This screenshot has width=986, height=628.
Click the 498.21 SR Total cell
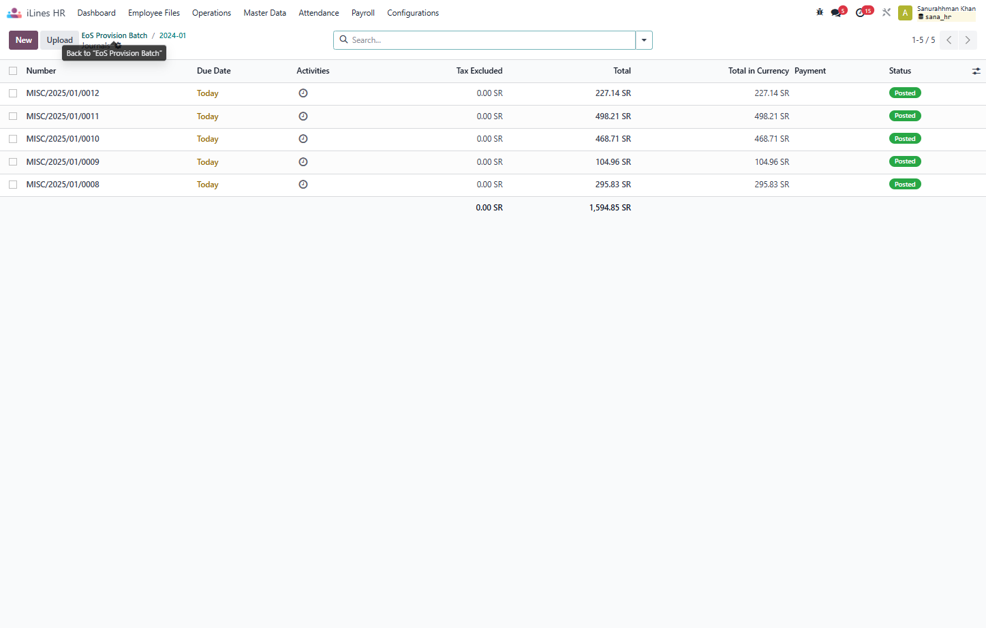tap(613, 116)
